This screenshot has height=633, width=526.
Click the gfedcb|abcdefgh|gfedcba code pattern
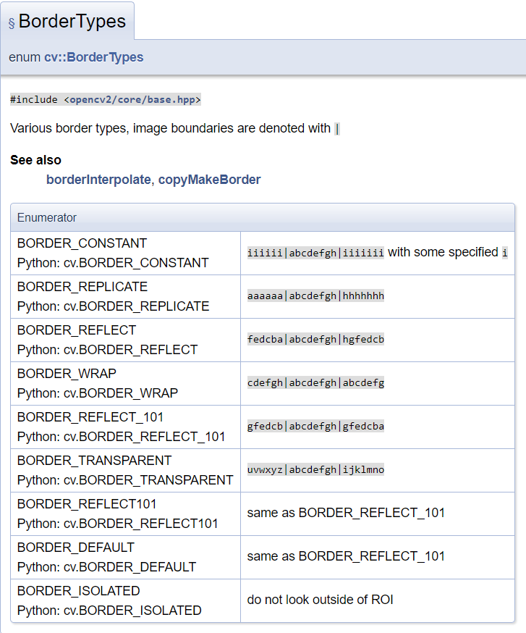tap(315, 426)
